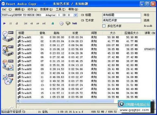157x115 pixels.
Task: Click the 16 音轨 status bar entry
Action: (x=43, y=112)
